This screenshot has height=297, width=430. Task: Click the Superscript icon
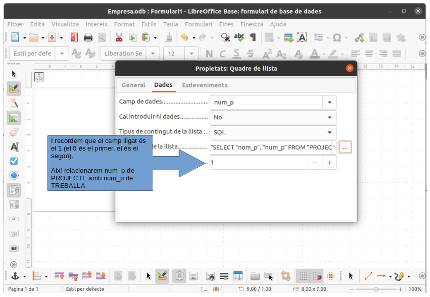(267, 54)
